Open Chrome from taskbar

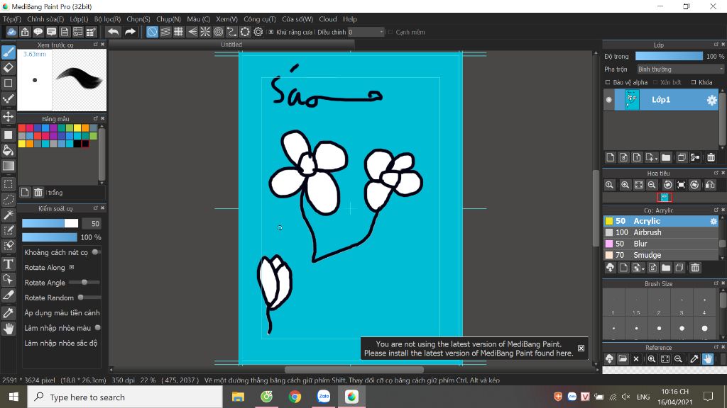(x=295, y=397)
